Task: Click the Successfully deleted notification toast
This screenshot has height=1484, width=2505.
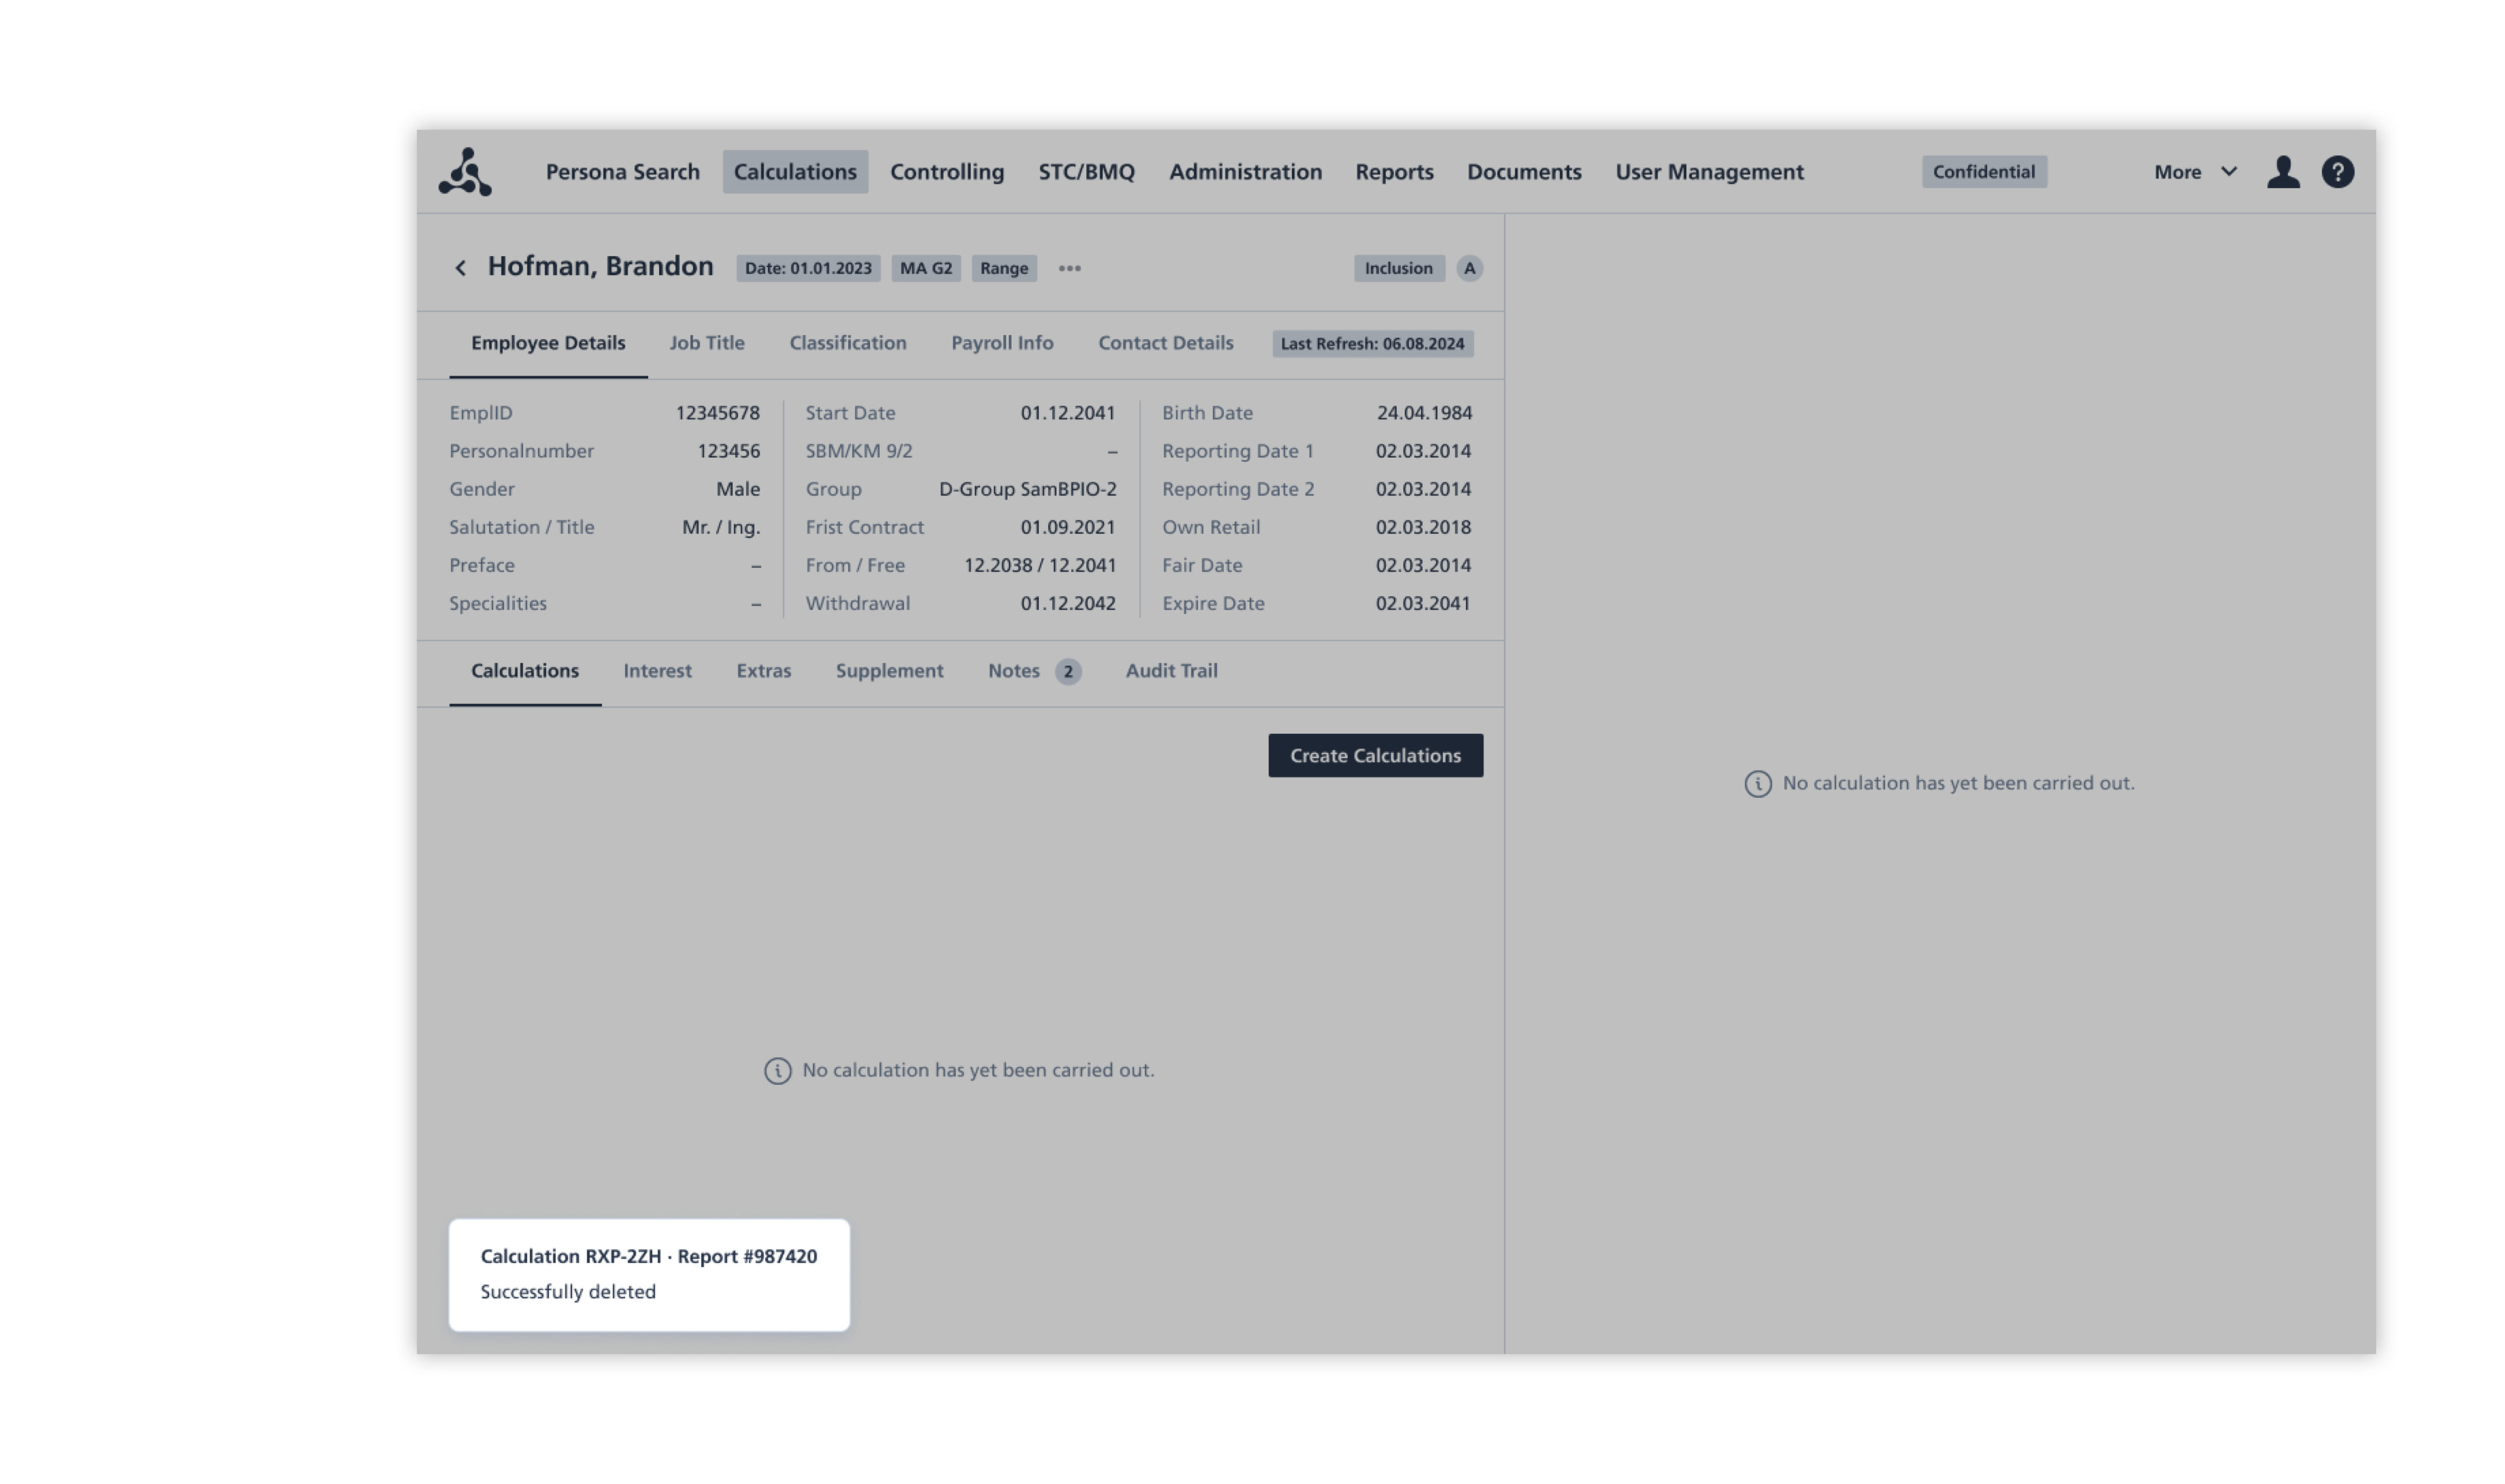Action: [x=648, y=1274]
